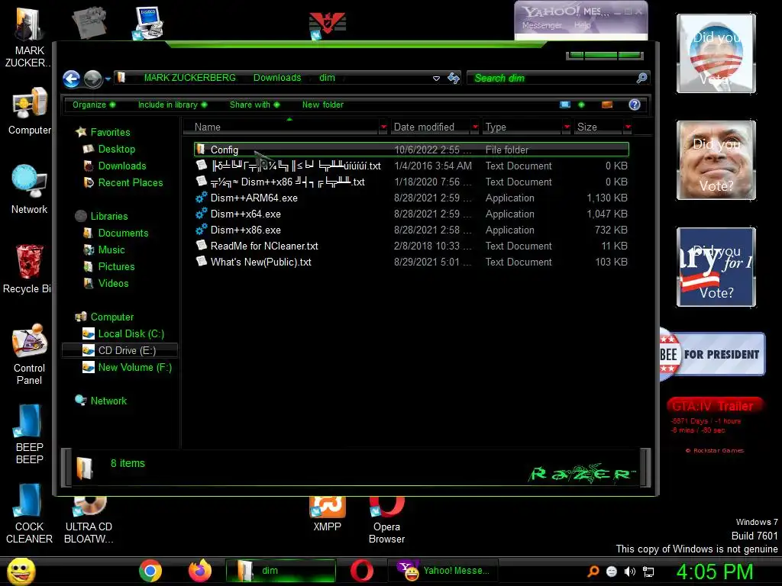
Task: Click dim segment in the address bar
Action: pyautogui.click(x=327, y=78)
